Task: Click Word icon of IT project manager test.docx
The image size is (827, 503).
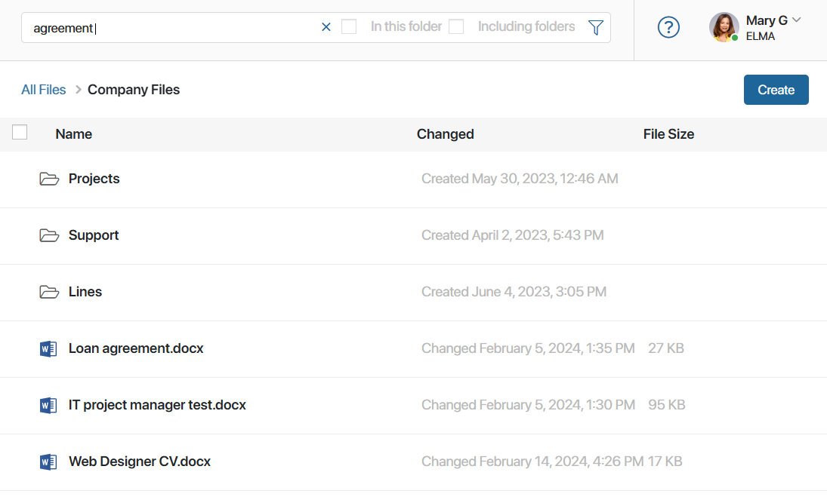Action: tap(48, 405)
